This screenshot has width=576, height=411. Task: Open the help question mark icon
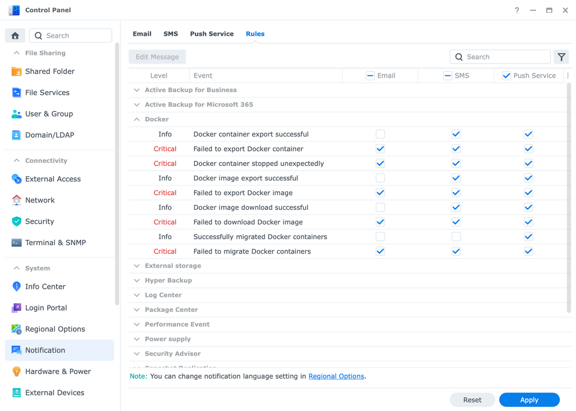click(517, 10)
